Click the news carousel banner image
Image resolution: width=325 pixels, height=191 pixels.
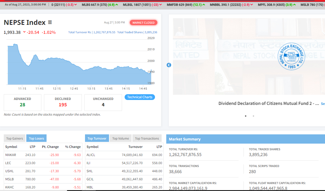tap(249, 56)
